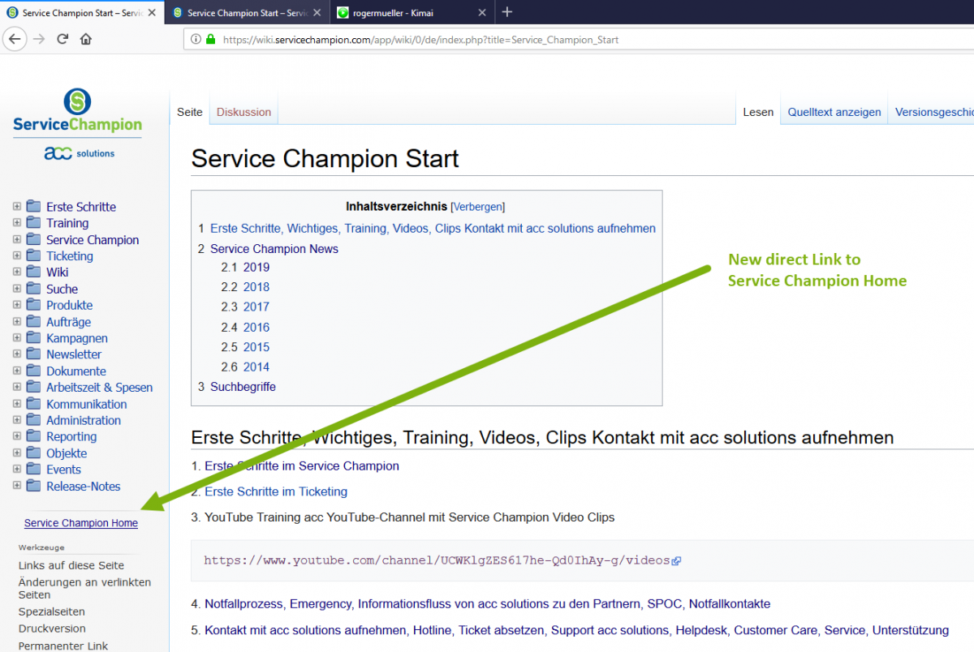Expand the Administration section

click(16, 420)
